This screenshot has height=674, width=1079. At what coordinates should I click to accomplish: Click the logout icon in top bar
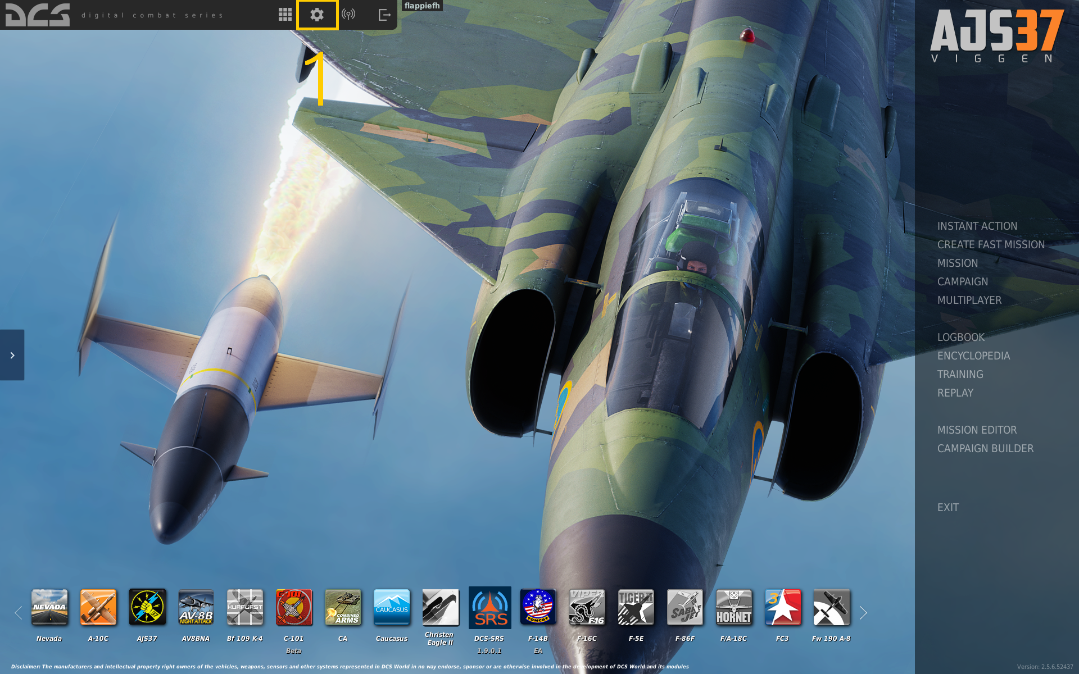coord(384,15)
